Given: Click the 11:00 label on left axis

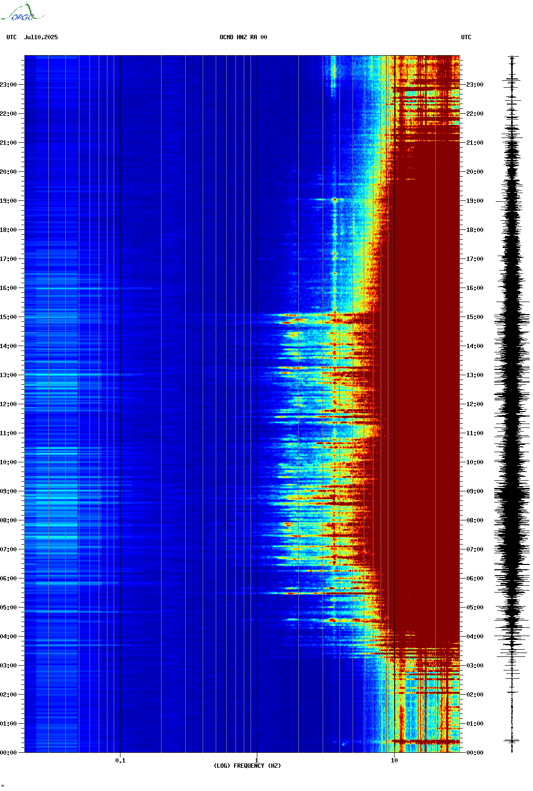Looking at the screenshot, I should (x=8, y=433).
